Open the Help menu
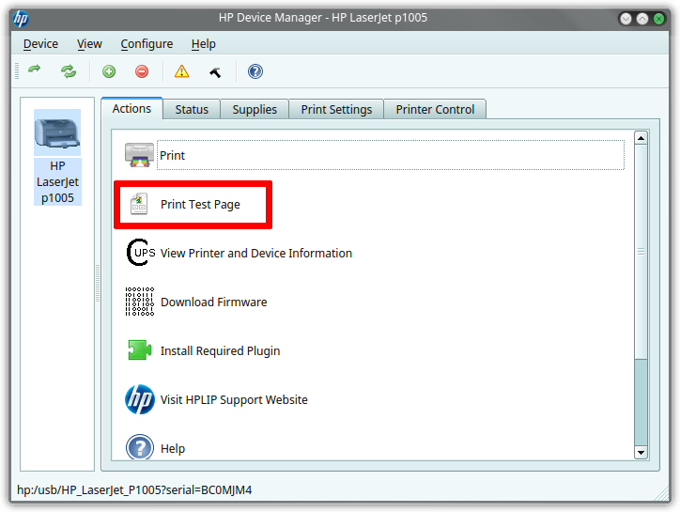Screen dimensions: 680x512 pos(204,44)
